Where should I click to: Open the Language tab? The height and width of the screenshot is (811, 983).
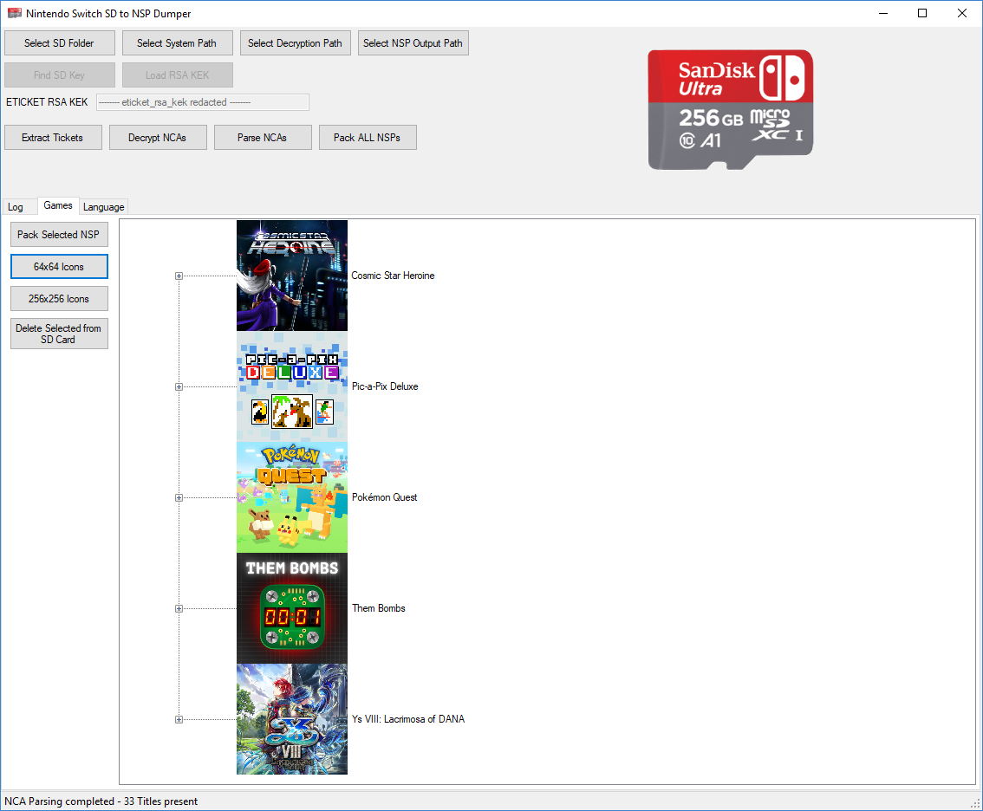pyautogui.click(x=104, y=207)
